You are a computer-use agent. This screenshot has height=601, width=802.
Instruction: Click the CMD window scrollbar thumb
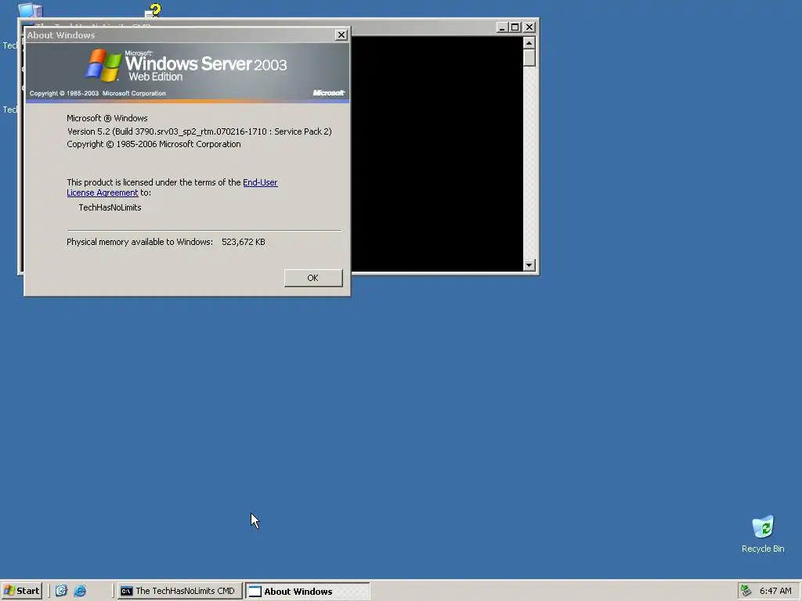coord(529,58)
